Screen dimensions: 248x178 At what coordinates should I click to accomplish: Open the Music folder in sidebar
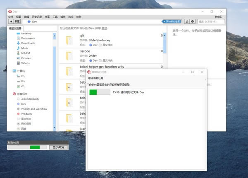[25, 48]
